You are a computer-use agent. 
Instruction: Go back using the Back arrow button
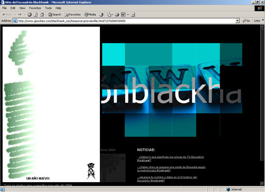(x=7, y=14)
